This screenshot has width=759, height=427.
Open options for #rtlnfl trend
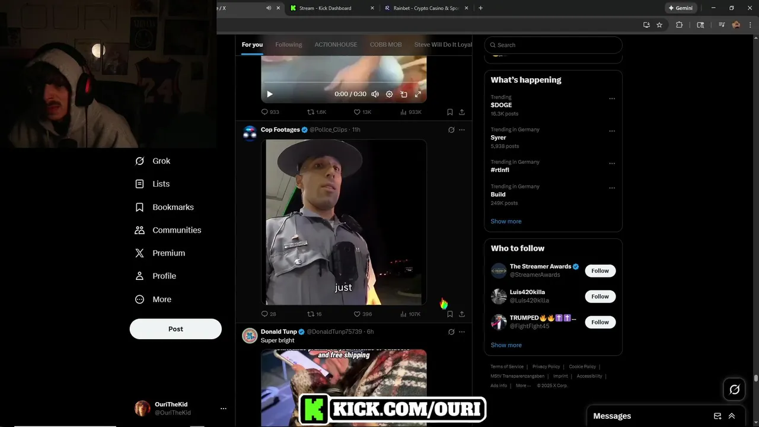pos(612,164)
